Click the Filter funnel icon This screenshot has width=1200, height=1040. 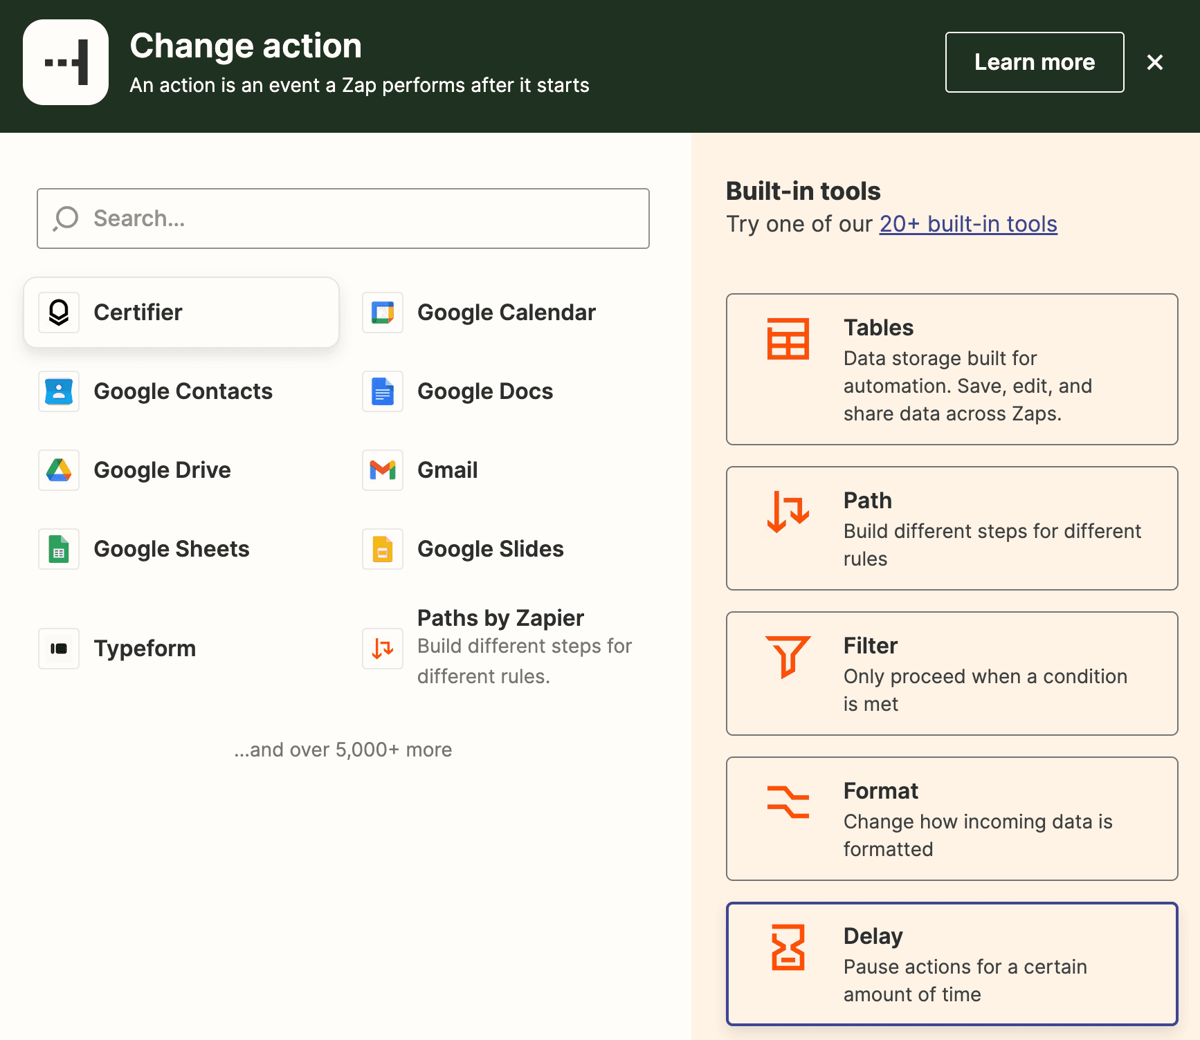pos(788,657)
